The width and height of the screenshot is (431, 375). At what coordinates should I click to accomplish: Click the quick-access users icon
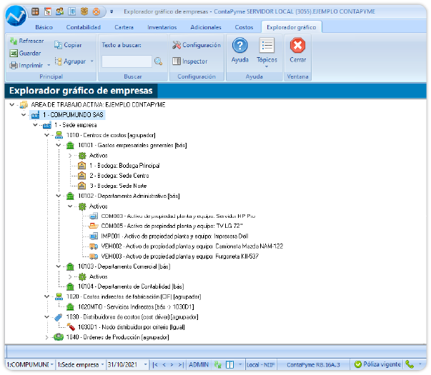point(59,11)
